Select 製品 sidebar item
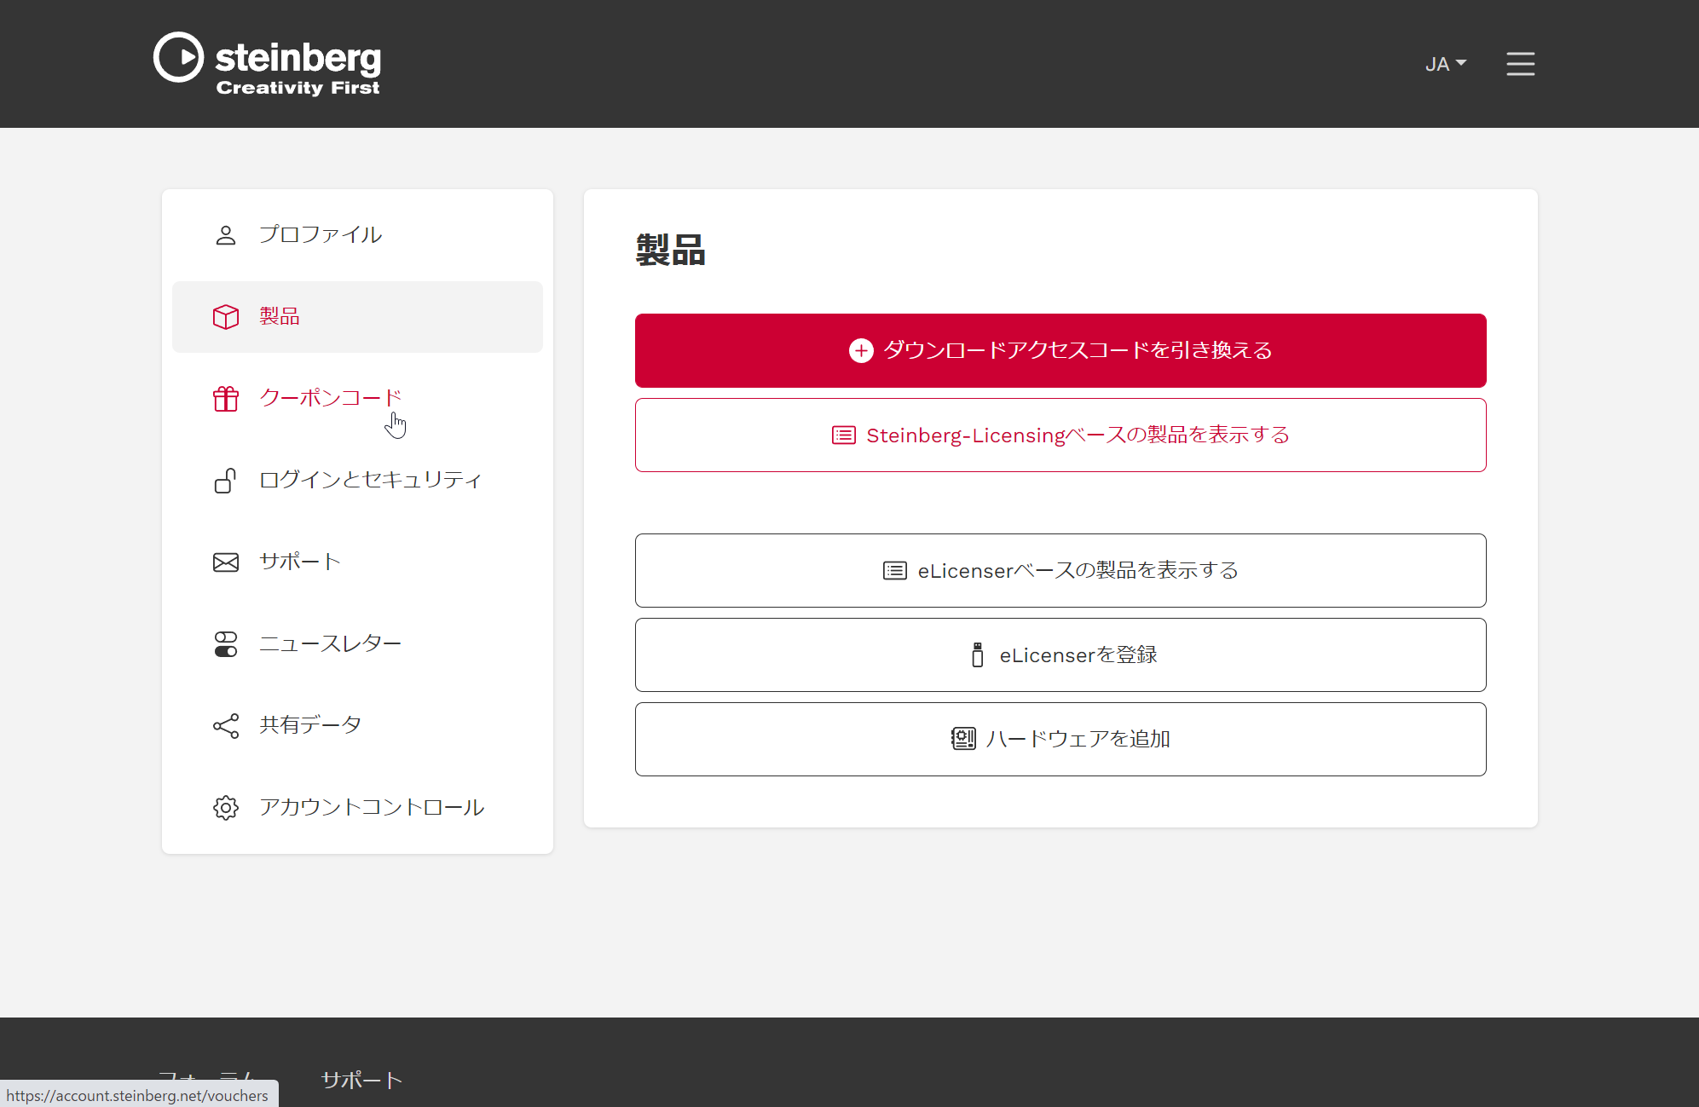1699x1107 pixels. click(357, 317)
